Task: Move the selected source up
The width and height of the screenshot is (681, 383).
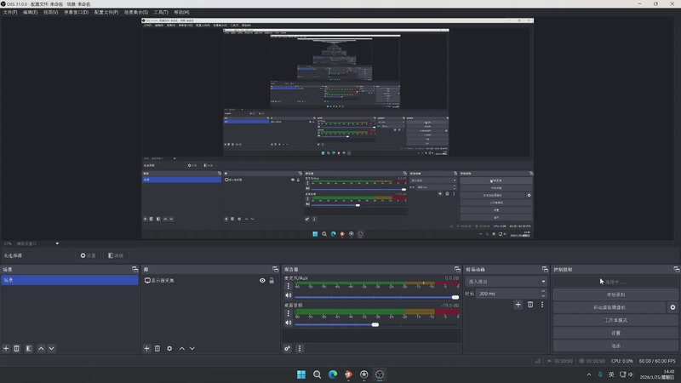Action: click(x=182, y=348)
